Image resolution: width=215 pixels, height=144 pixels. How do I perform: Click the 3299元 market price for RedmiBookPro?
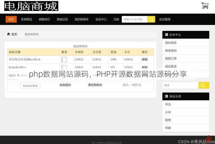click(x=79, y=67)
